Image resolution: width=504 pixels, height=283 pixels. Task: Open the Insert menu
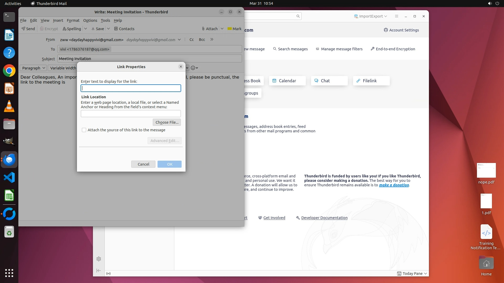[58, 20]
